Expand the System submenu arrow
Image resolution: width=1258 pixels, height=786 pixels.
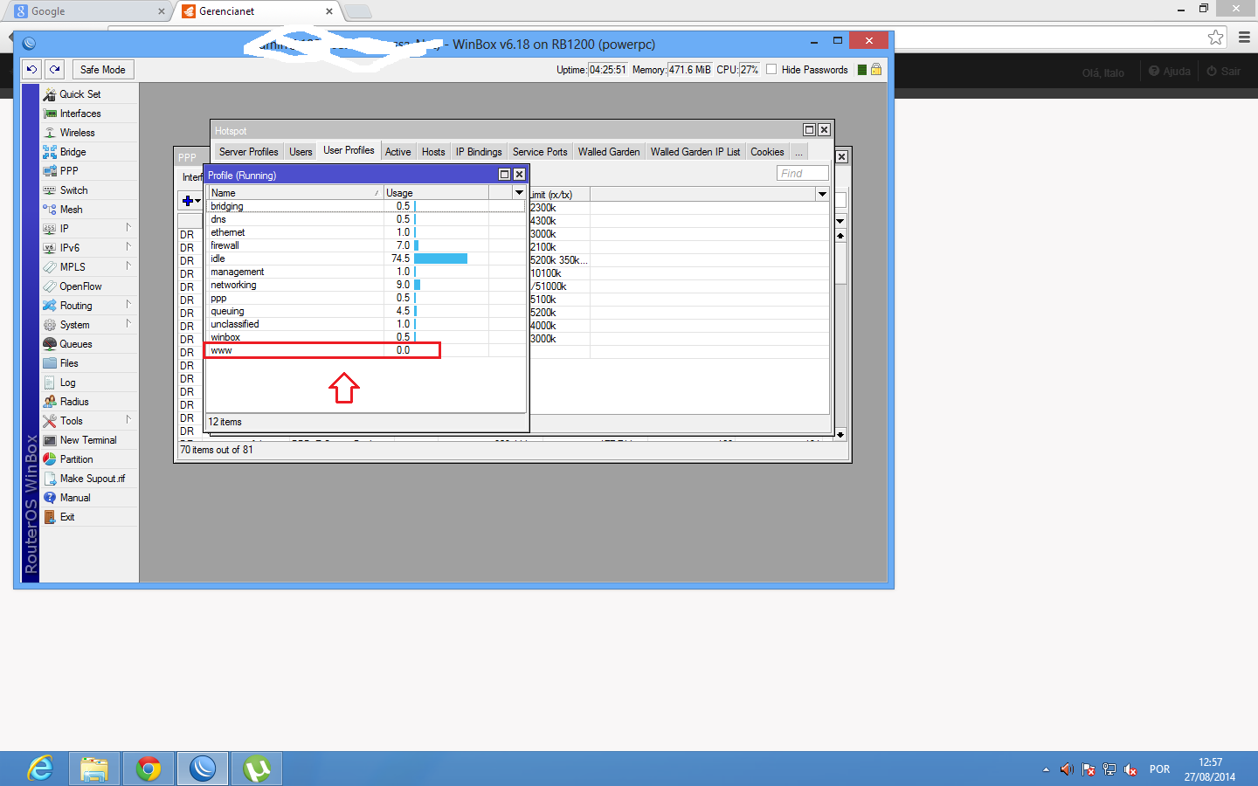coord(128,324)
